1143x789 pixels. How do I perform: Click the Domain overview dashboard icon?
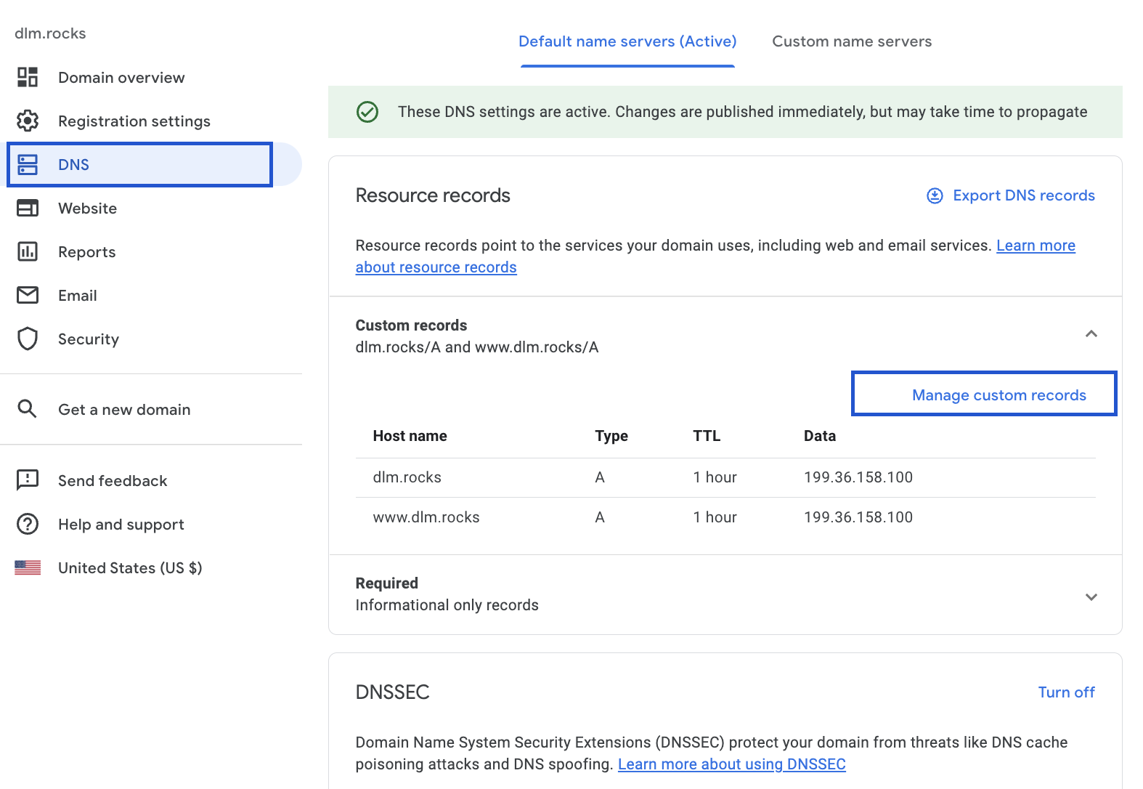[x=28, y=77]
